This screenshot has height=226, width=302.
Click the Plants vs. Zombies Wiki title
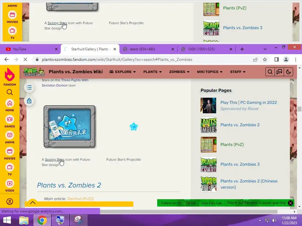pos(76,72)
